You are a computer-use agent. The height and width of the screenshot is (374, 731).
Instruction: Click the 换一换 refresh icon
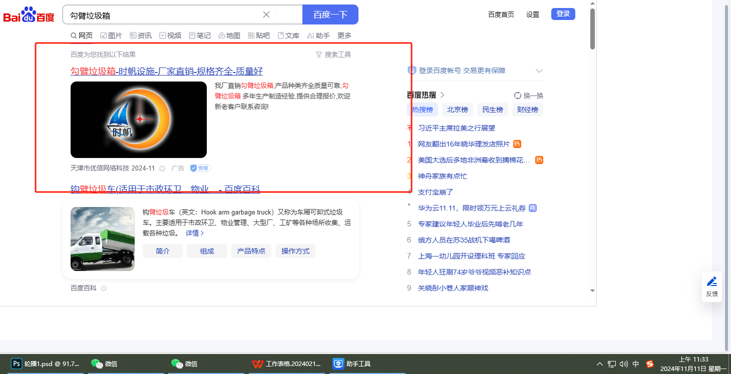pyautogui.click(x=518, y=95)
